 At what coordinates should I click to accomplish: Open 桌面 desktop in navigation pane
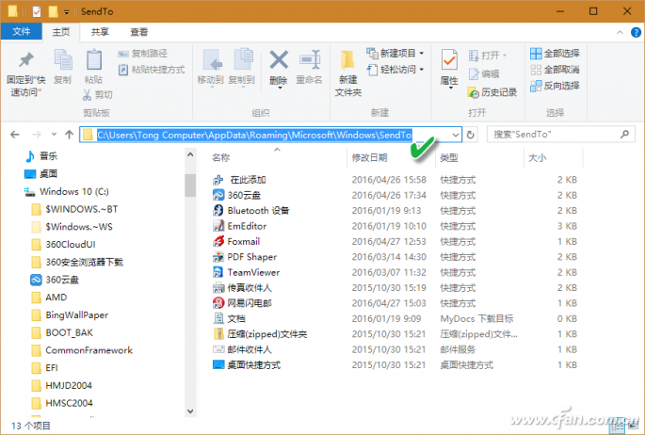pos(41,174)
